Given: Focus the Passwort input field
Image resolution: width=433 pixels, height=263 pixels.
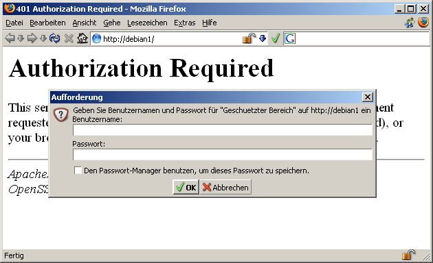Looking at the screenshot, I should [x=223, y=155].
